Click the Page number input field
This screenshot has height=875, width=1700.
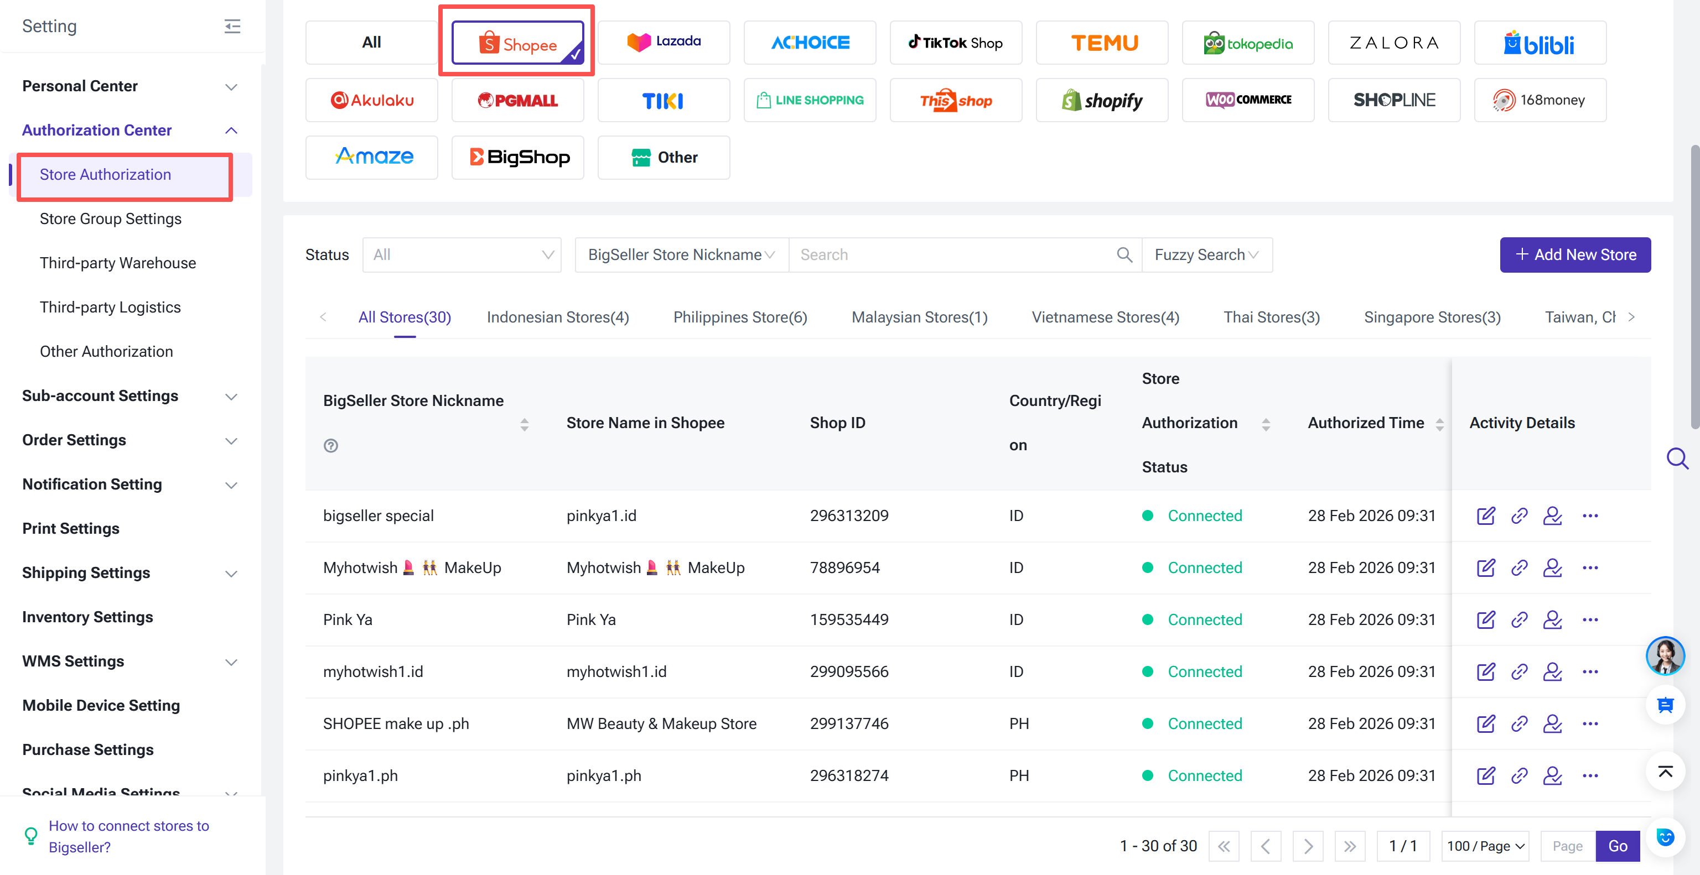pyautogui.click(x=1567, y=845)
